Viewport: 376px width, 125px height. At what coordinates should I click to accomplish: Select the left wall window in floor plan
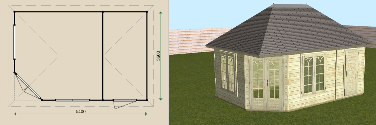(15, 42)
